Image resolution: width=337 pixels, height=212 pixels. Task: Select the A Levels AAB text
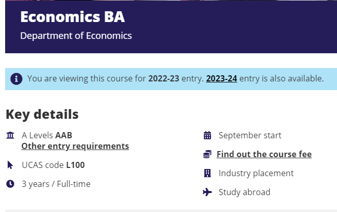[x=47, y=135]
